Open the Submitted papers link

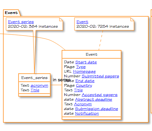100,76
